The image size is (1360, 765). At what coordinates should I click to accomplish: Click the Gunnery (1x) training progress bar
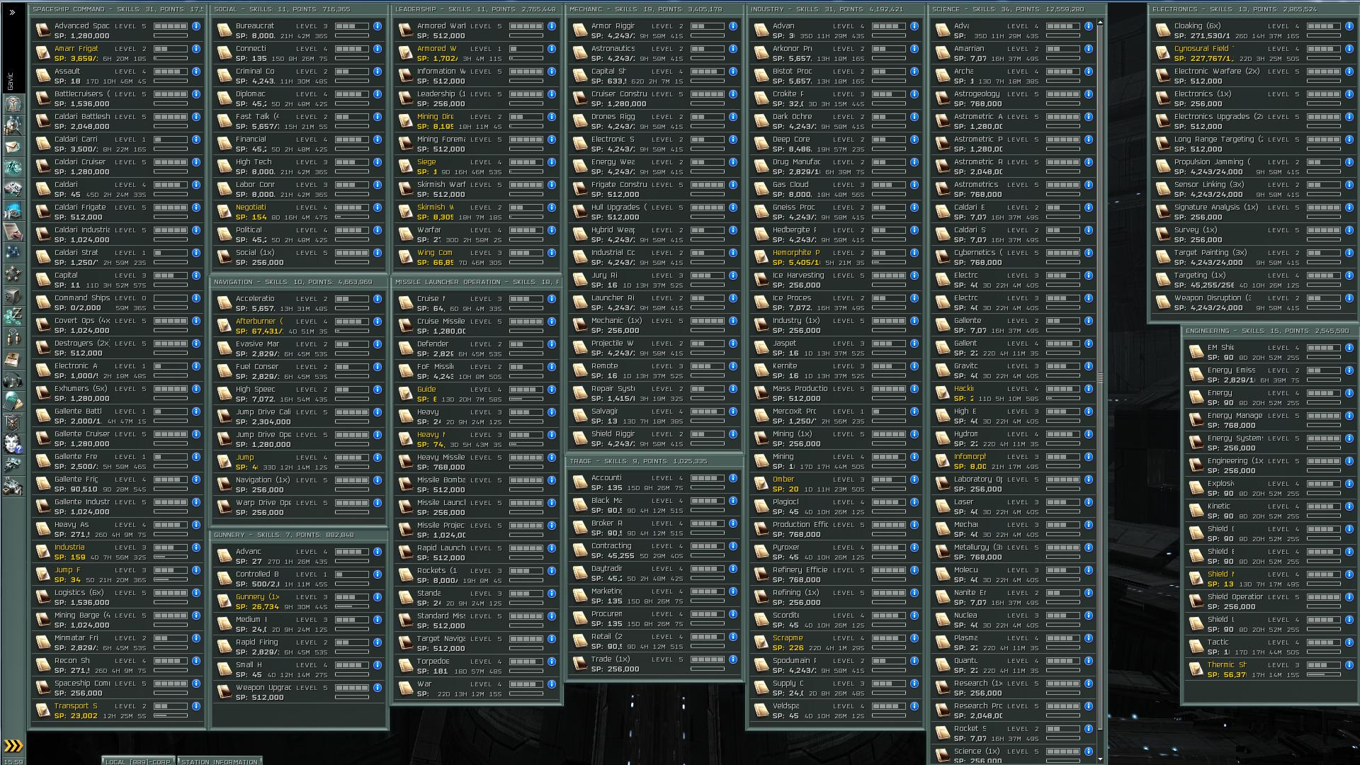(351, 606)
